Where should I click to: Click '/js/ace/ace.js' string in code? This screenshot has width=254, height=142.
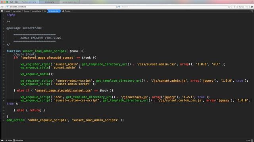coord(135,97)
